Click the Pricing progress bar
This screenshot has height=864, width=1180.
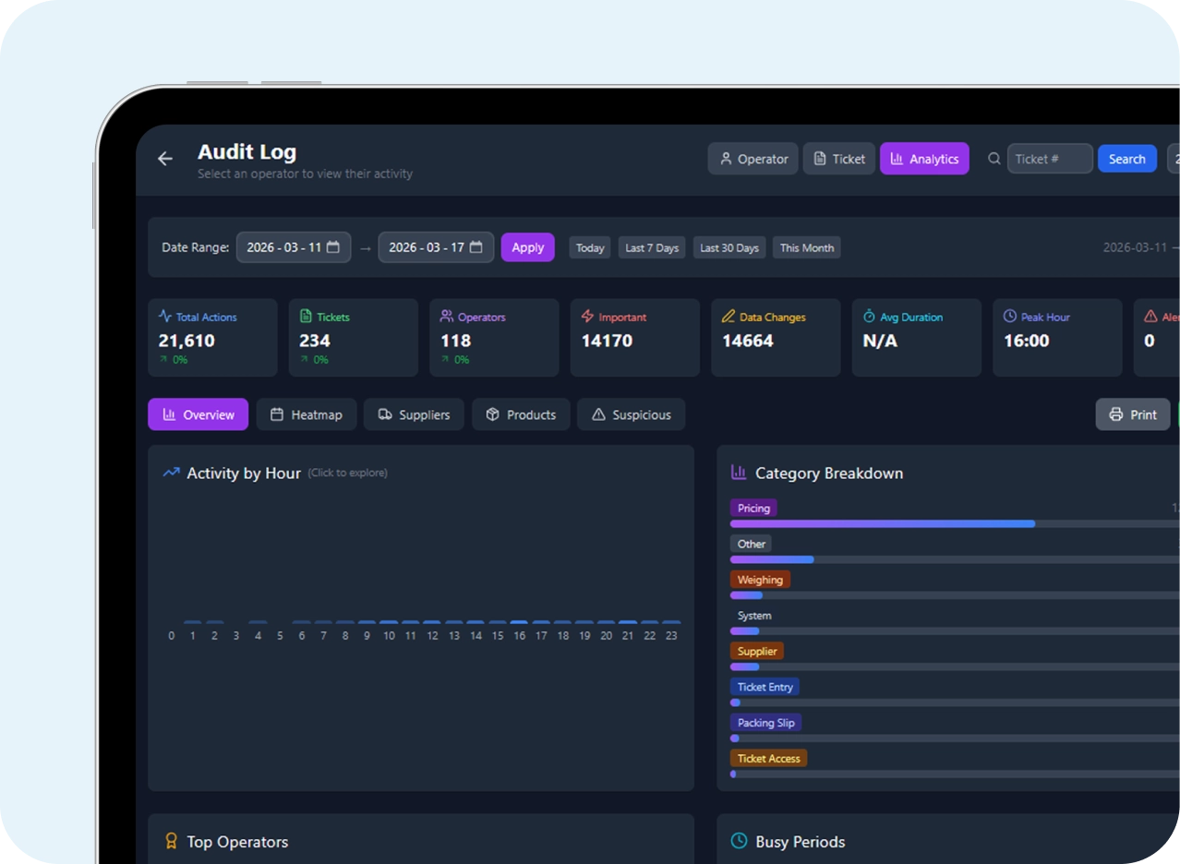coord(955,523)
